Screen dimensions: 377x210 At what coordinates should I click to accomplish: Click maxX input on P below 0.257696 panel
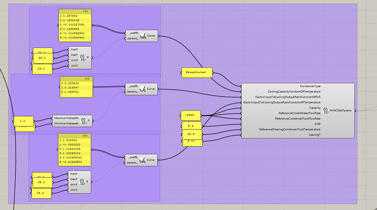click(74, 50)
